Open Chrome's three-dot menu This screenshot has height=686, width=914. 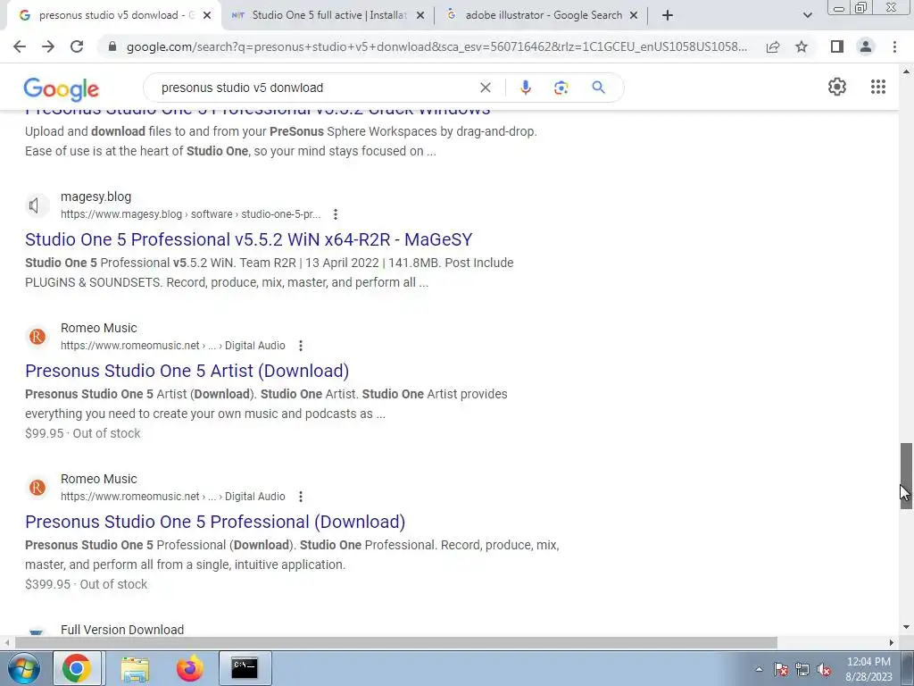coord(894,46)
